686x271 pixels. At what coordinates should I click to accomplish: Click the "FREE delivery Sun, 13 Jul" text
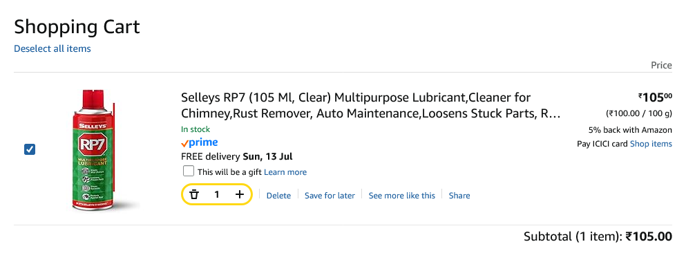(x=237, y=156)
